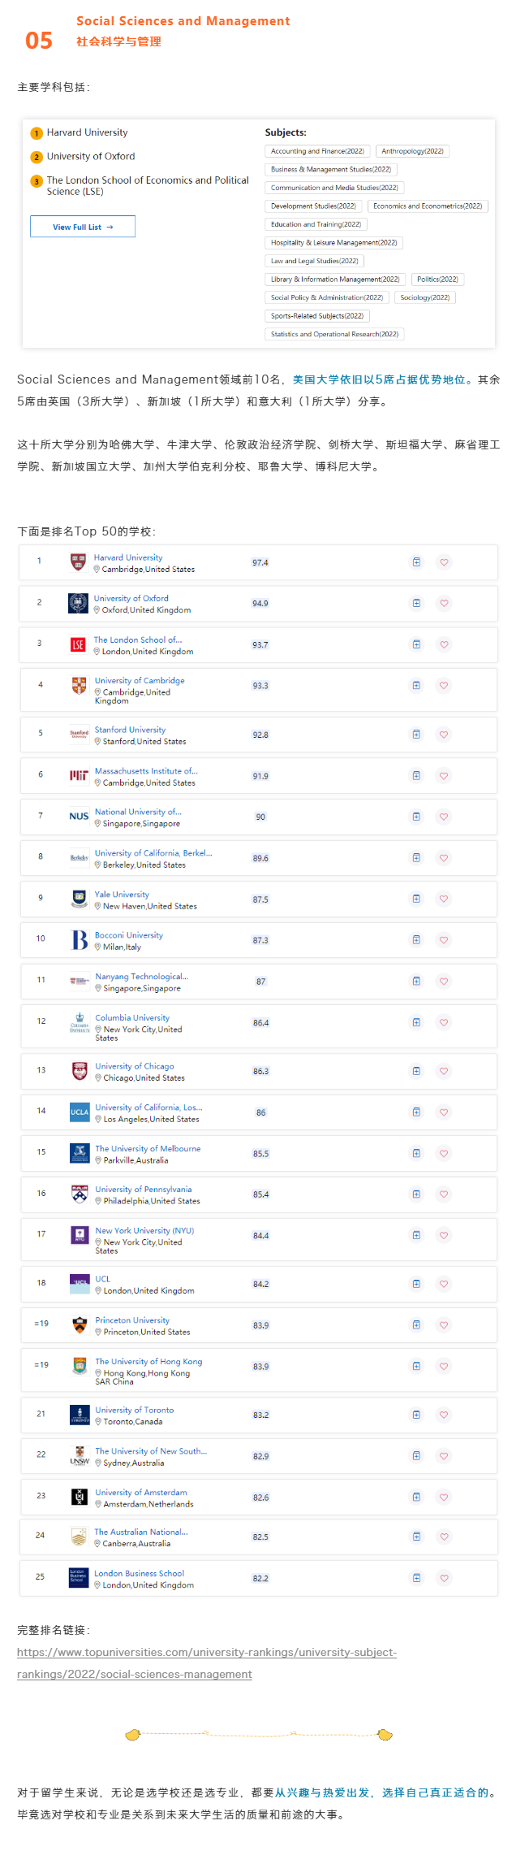The image size is (512, 1851).
Task: Click the UCLA logo icon
Action: [80, 1112]
